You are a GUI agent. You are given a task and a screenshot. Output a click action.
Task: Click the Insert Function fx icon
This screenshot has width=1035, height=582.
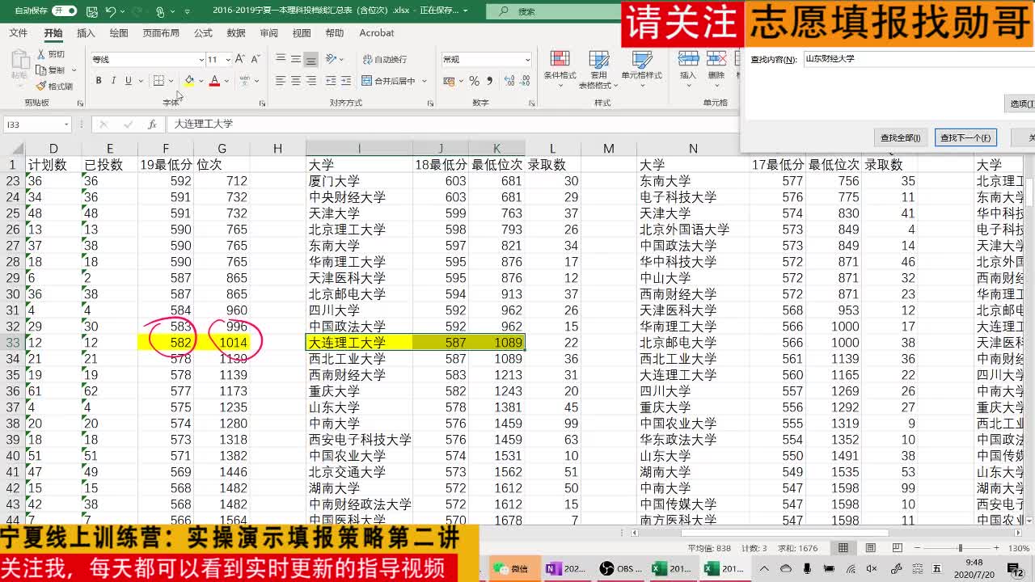pos(151,124)
